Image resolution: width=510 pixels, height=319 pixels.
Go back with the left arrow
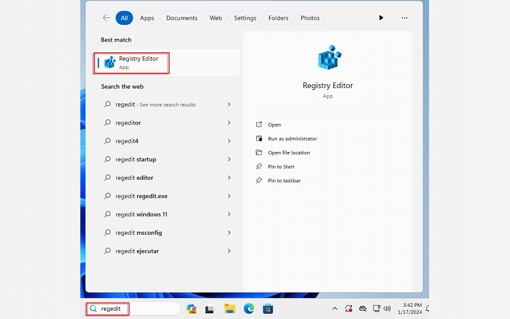click(106, 18)
